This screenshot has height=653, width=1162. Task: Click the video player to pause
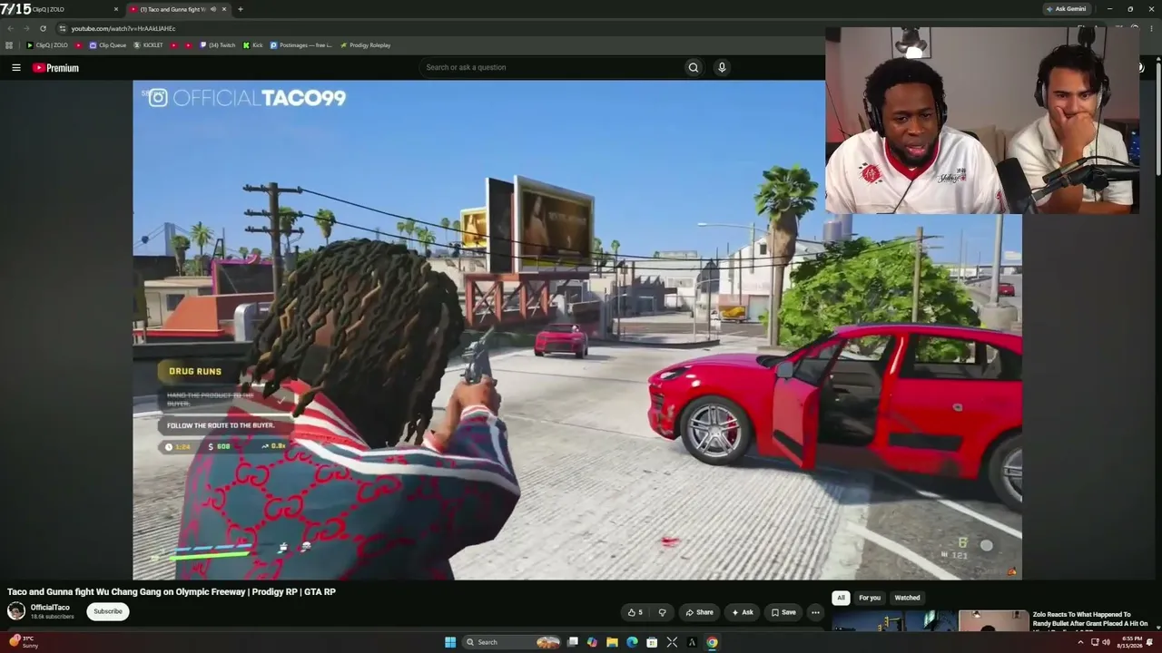pyautogui.click(x=577, y=329)
